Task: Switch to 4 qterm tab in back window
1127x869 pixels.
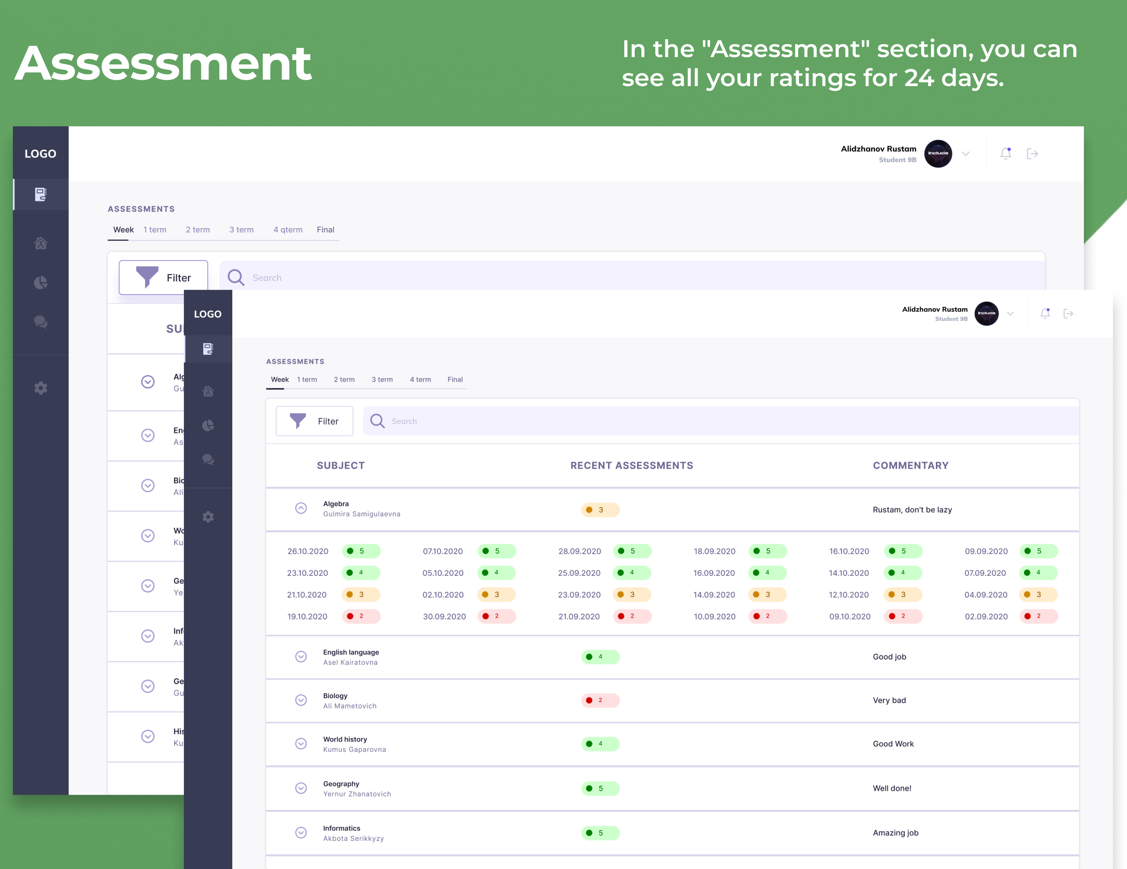Action: [x=288, y=229]
